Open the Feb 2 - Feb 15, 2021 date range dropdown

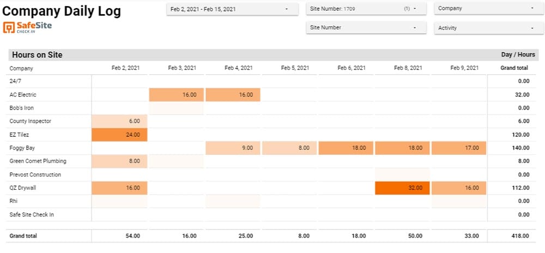click(x=232, y=9)
